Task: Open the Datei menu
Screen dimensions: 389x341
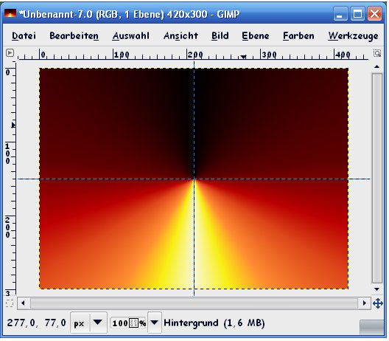Action: 24,35
